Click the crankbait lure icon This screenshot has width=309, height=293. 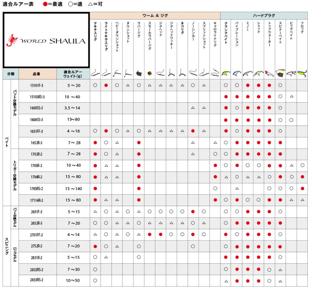[226, 73]
